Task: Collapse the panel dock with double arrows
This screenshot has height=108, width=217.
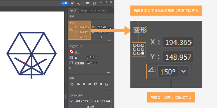Action: click(112, 7)
